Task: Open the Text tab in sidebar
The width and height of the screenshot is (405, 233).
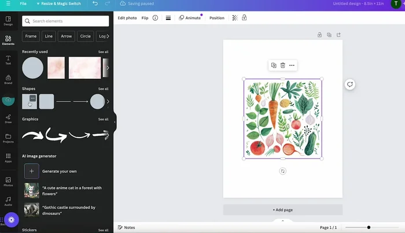Action: pos(8,59)
